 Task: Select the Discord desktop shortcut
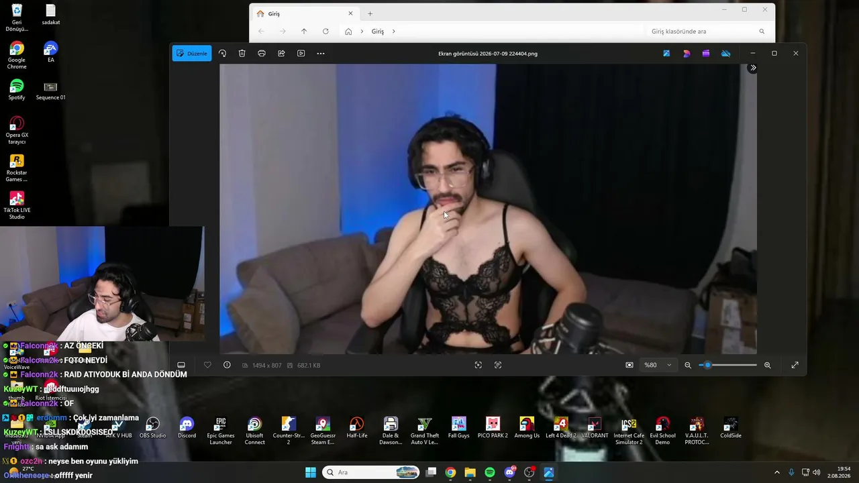pyautogui.click(x=187, y=428)
